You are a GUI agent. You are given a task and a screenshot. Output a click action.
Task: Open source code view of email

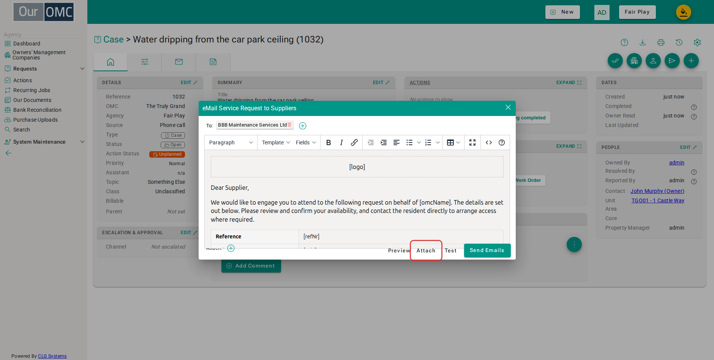tap(489, 142)
